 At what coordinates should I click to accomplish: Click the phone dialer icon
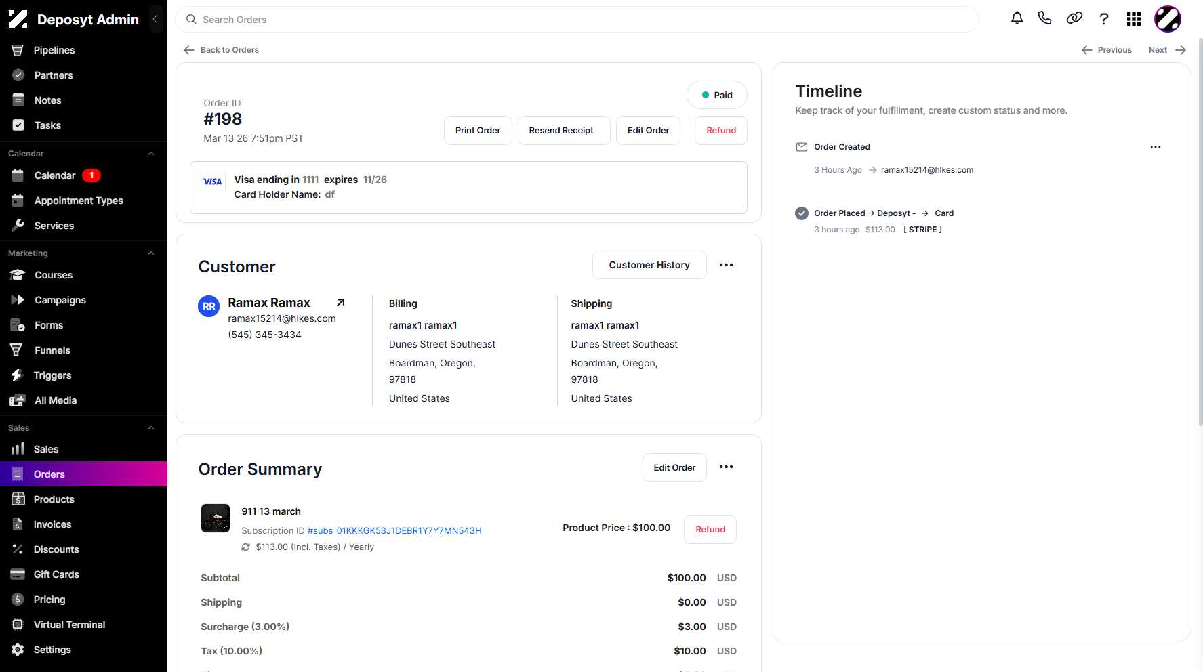[1044, 19]
